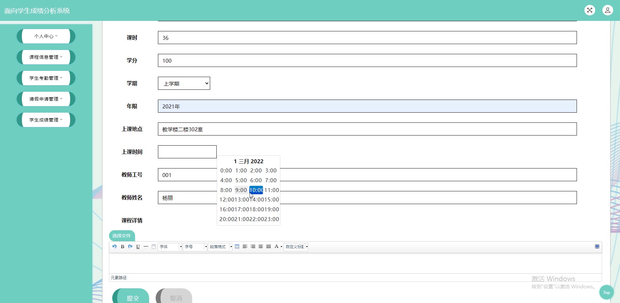Screen dimensions: 620x303
Task: Select 20:00 in the time picker
Action: (x=227, y=219)
